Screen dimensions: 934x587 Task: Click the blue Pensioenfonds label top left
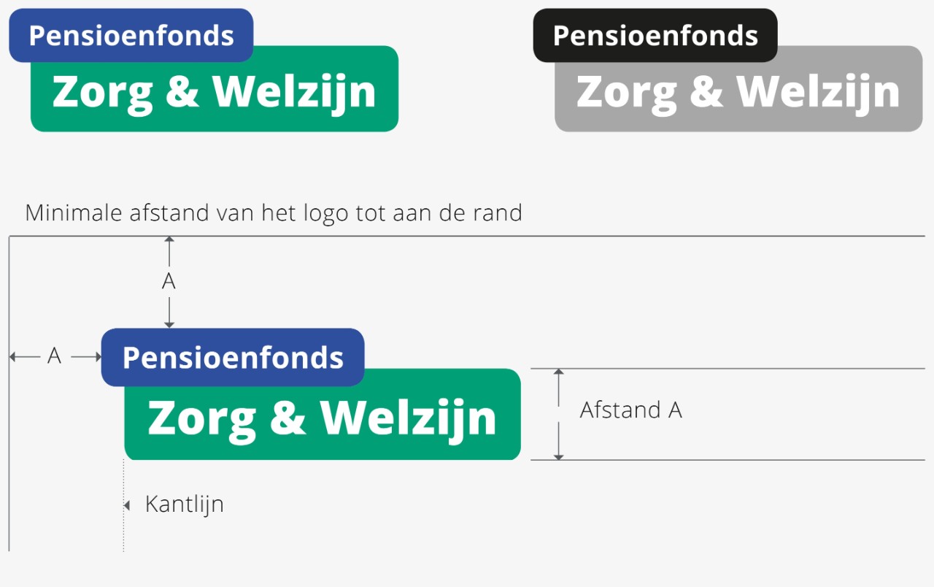[x=131, y=35]
